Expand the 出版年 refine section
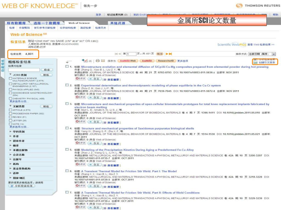The image size is (281, 210). click(10, 159)
